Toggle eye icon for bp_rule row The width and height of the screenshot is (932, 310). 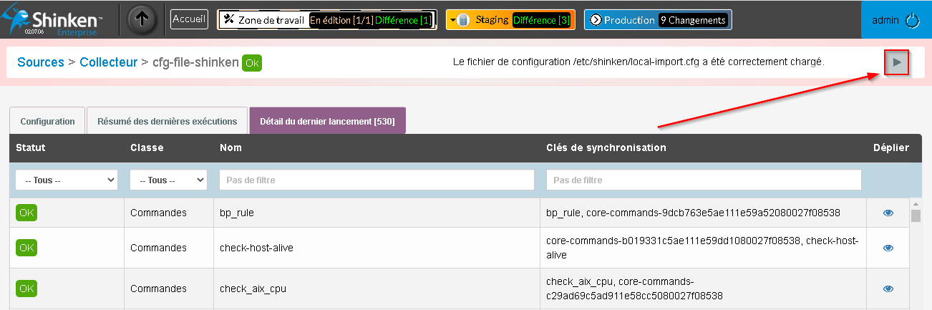tap(888, 213)
